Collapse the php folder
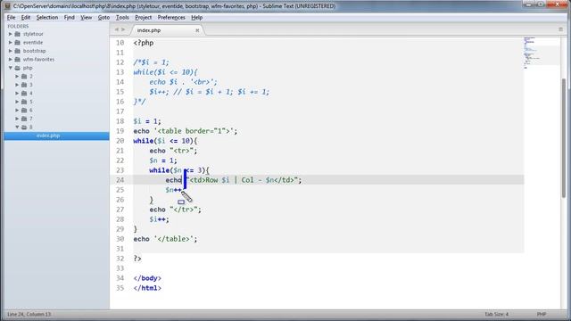The image size is (571, 321). click(x=11, y=68)
